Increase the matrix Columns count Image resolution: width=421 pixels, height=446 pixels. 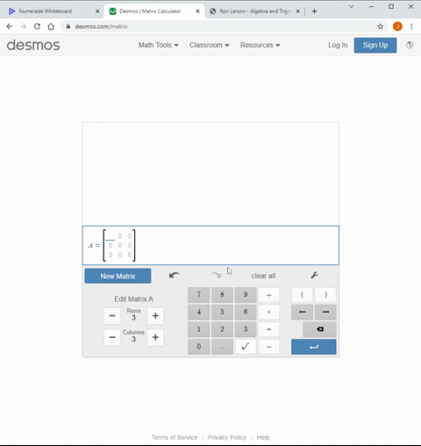coord(155,337)
